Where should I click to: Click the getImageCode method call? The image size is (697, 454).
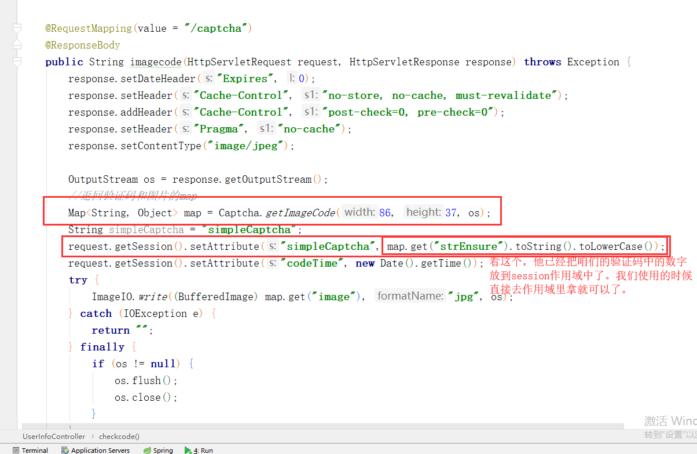pos(300,213)
